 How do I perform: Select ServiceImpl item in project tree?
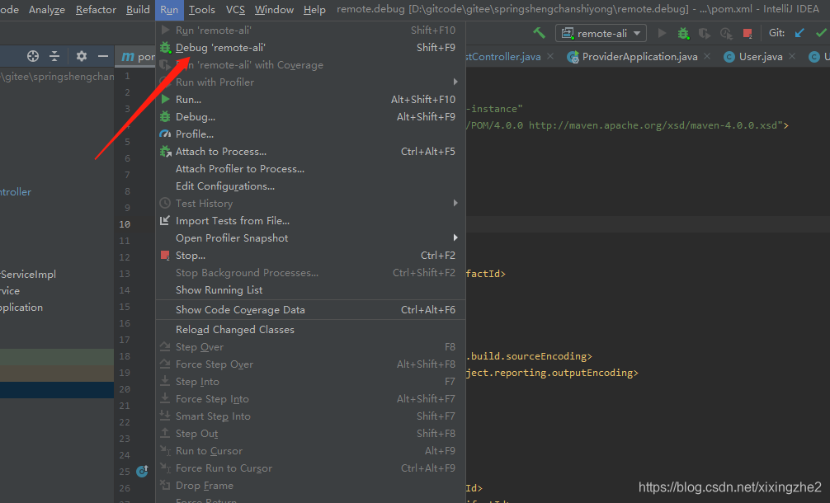tap(27, 275)
